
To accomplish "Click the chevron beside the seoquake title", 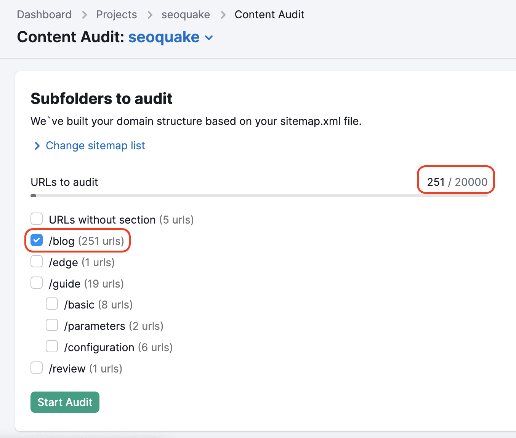I will 209,38.
